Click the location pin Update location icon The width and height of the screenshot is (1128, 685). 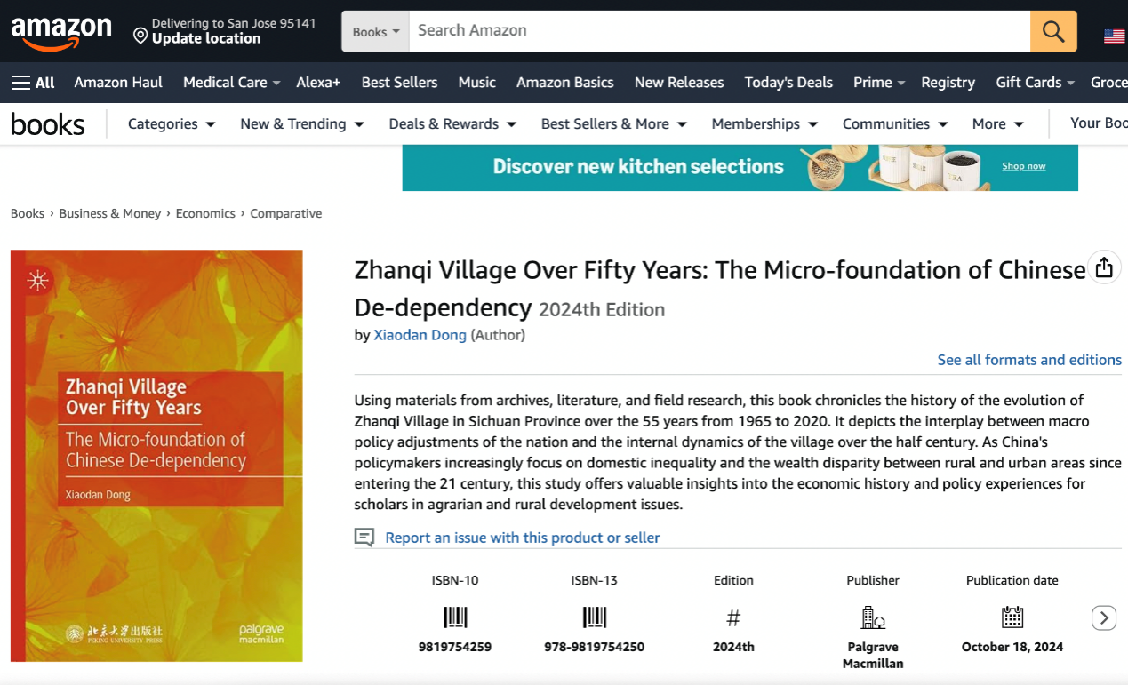click(x=140, y=36)
